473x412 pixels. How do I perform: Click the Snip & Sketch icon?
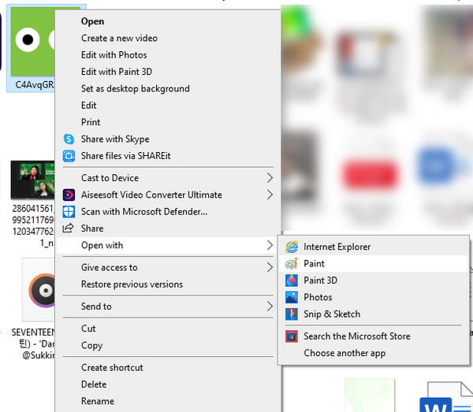292,314
